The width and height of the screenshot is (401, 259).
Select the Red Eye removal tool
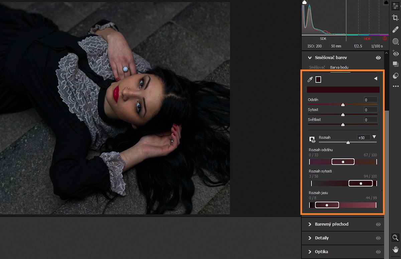click(x=395, y=53)
